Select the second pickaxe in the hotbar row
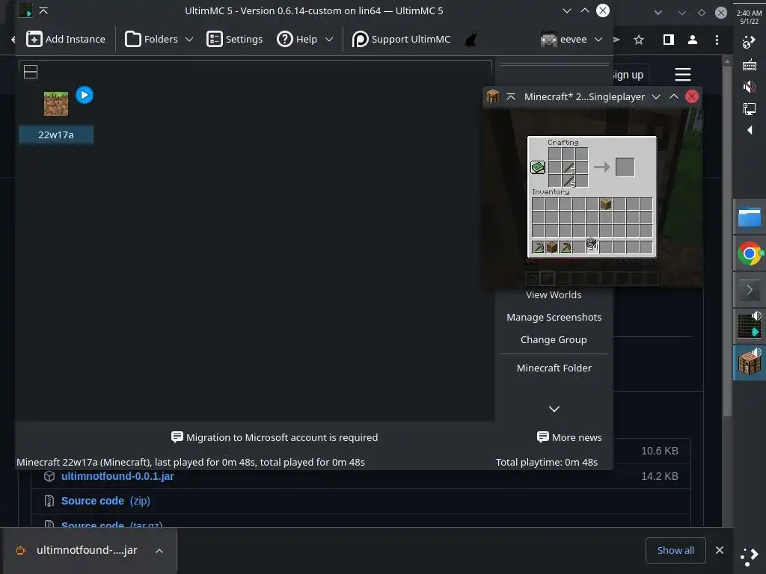Image resolution: width=766 pixels, height=574 pixels. pyautogui.click(x=566, y=247)
